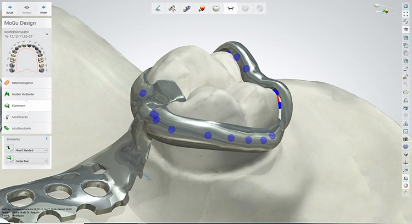Select the white tooth workflow icon
412x224 pixels.
pos(216,8)
